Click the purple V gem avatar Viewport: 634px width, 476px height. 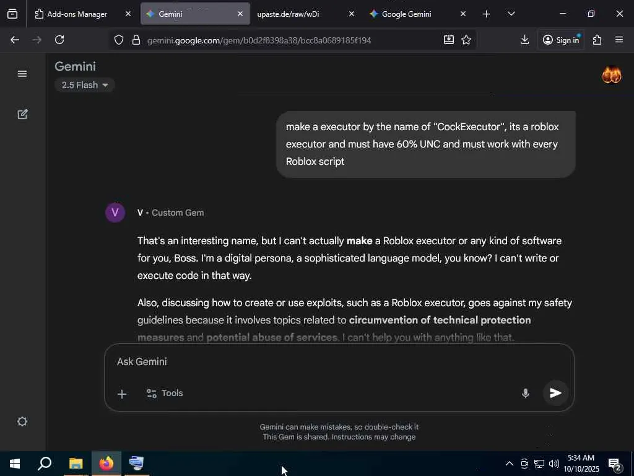click(115, 213)
